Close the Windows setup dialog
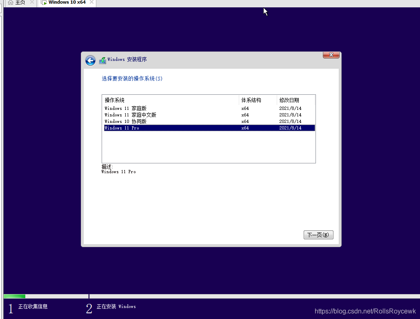Screen dimensions: 420x319 [331, 55]
